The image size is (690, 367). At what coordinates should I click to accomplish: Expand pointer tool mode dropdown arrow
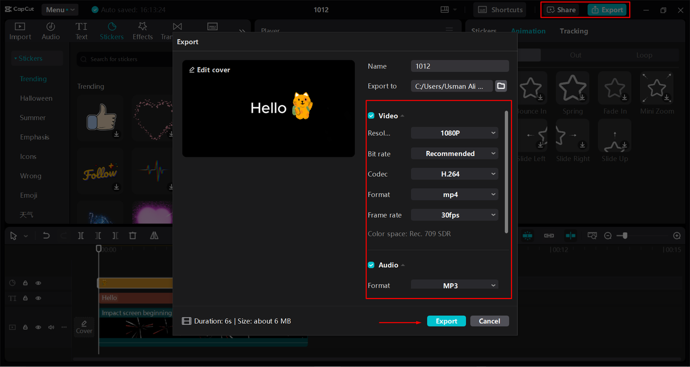pyautogui.click(x=25, y=237)
